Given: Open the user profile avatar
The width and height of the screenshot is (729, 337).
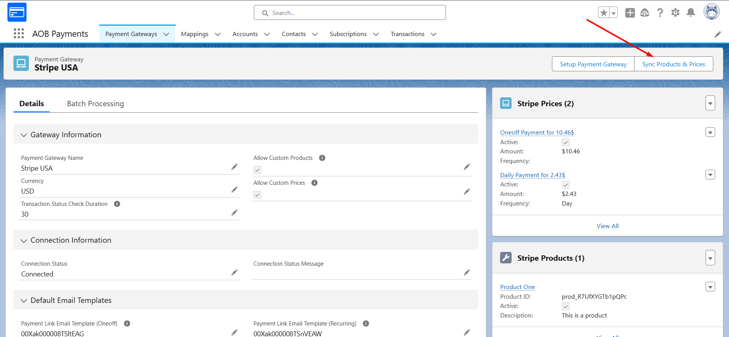Looking at the screenshot, I should (711, 12).
